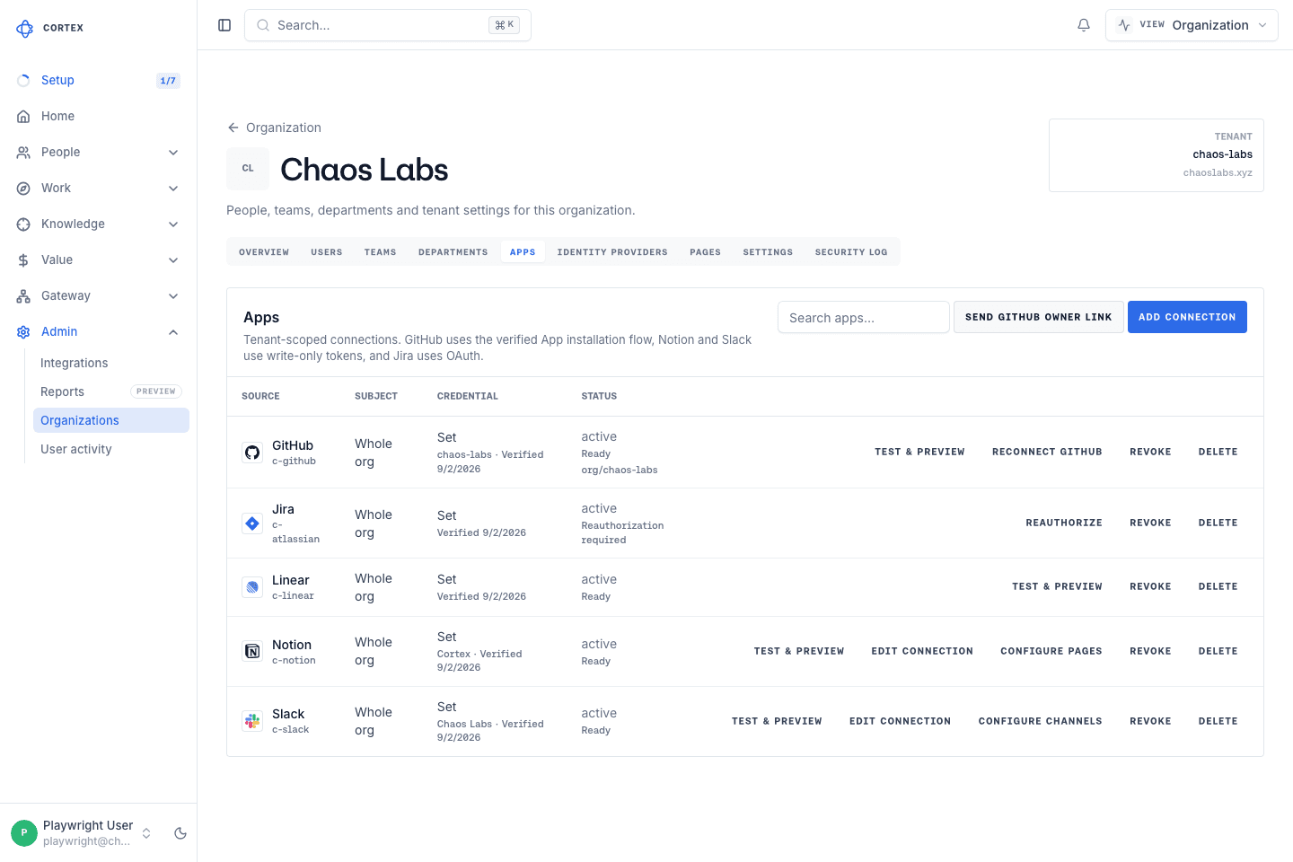This screenshot has height=862, width=1293.
Task: Click Test & Preview for GitHub
Action: [x=919, y=452]
